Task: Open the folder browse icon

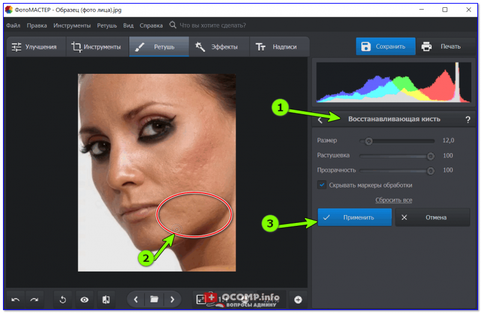Action: (154, 300)
